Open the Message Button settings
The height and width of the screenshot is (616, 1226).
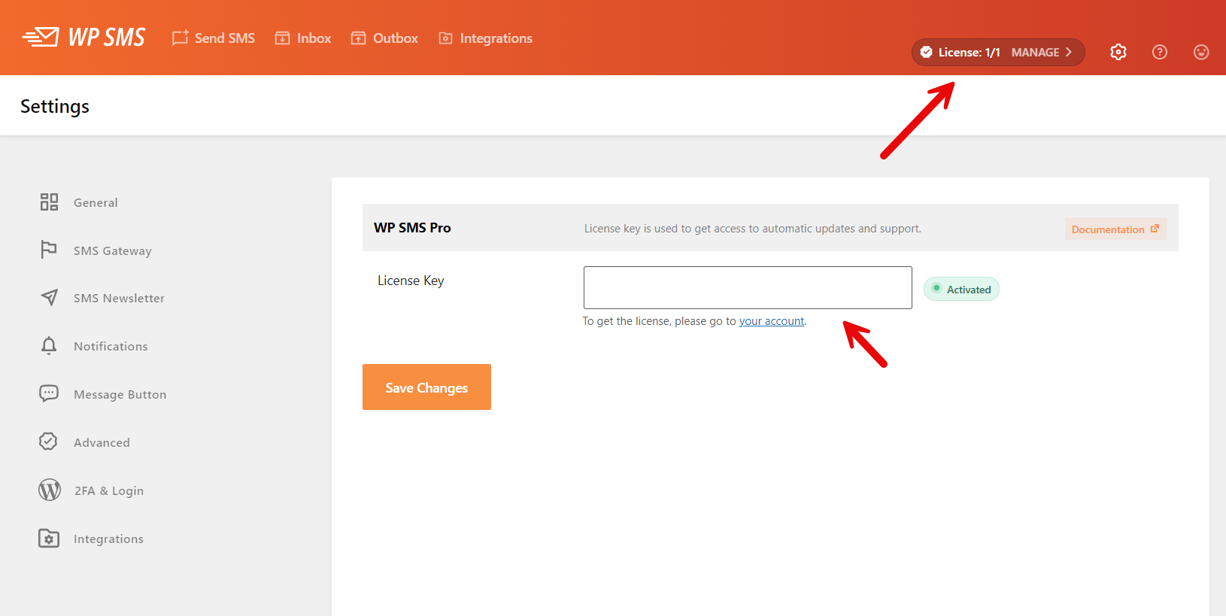pos(120,394)
